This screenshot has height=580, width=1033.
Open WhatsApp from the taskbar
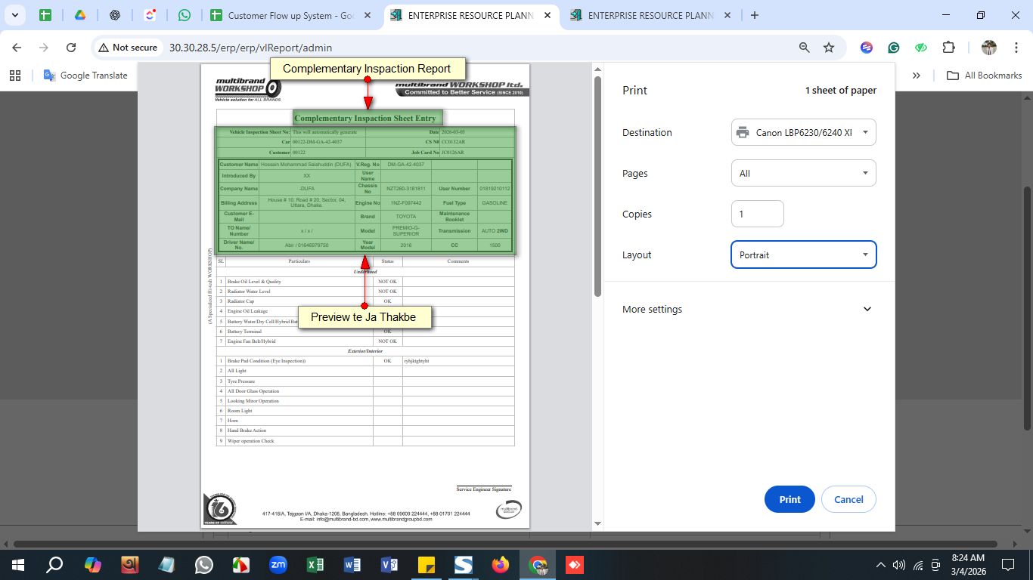(x=203, y=565)
